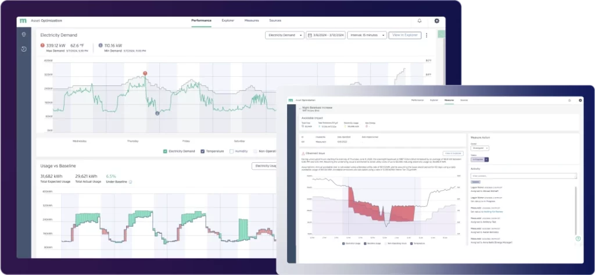Open notifications bell in Performance window
595x275 pixels.
(420, 21)
